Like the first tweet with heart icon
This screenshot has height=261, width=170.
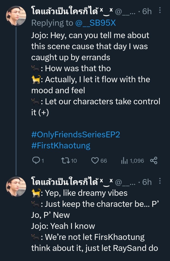[95, 161]
